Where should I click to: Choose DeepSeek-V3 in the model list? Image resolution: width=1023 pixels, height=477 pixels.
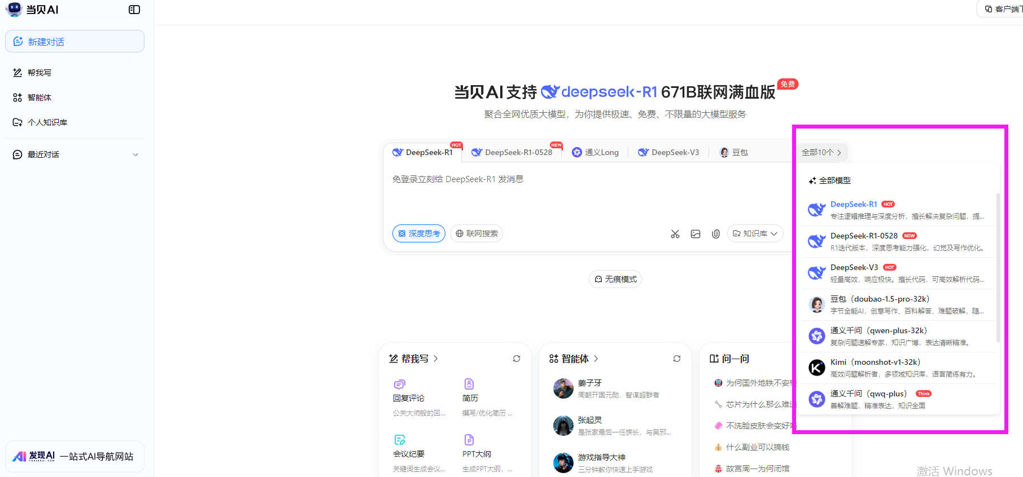point(899,273)
